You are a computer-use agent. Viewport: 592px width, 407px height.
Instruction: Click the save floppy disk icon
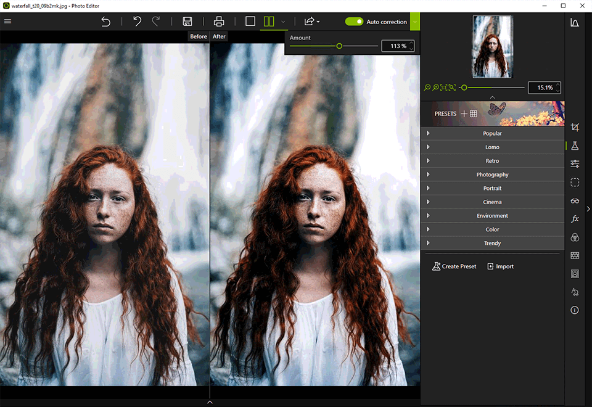[187, 22]
